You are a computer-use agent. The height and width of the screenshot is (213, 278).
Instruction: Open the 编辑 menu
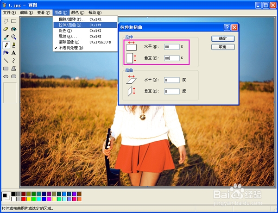click(26, 13)
